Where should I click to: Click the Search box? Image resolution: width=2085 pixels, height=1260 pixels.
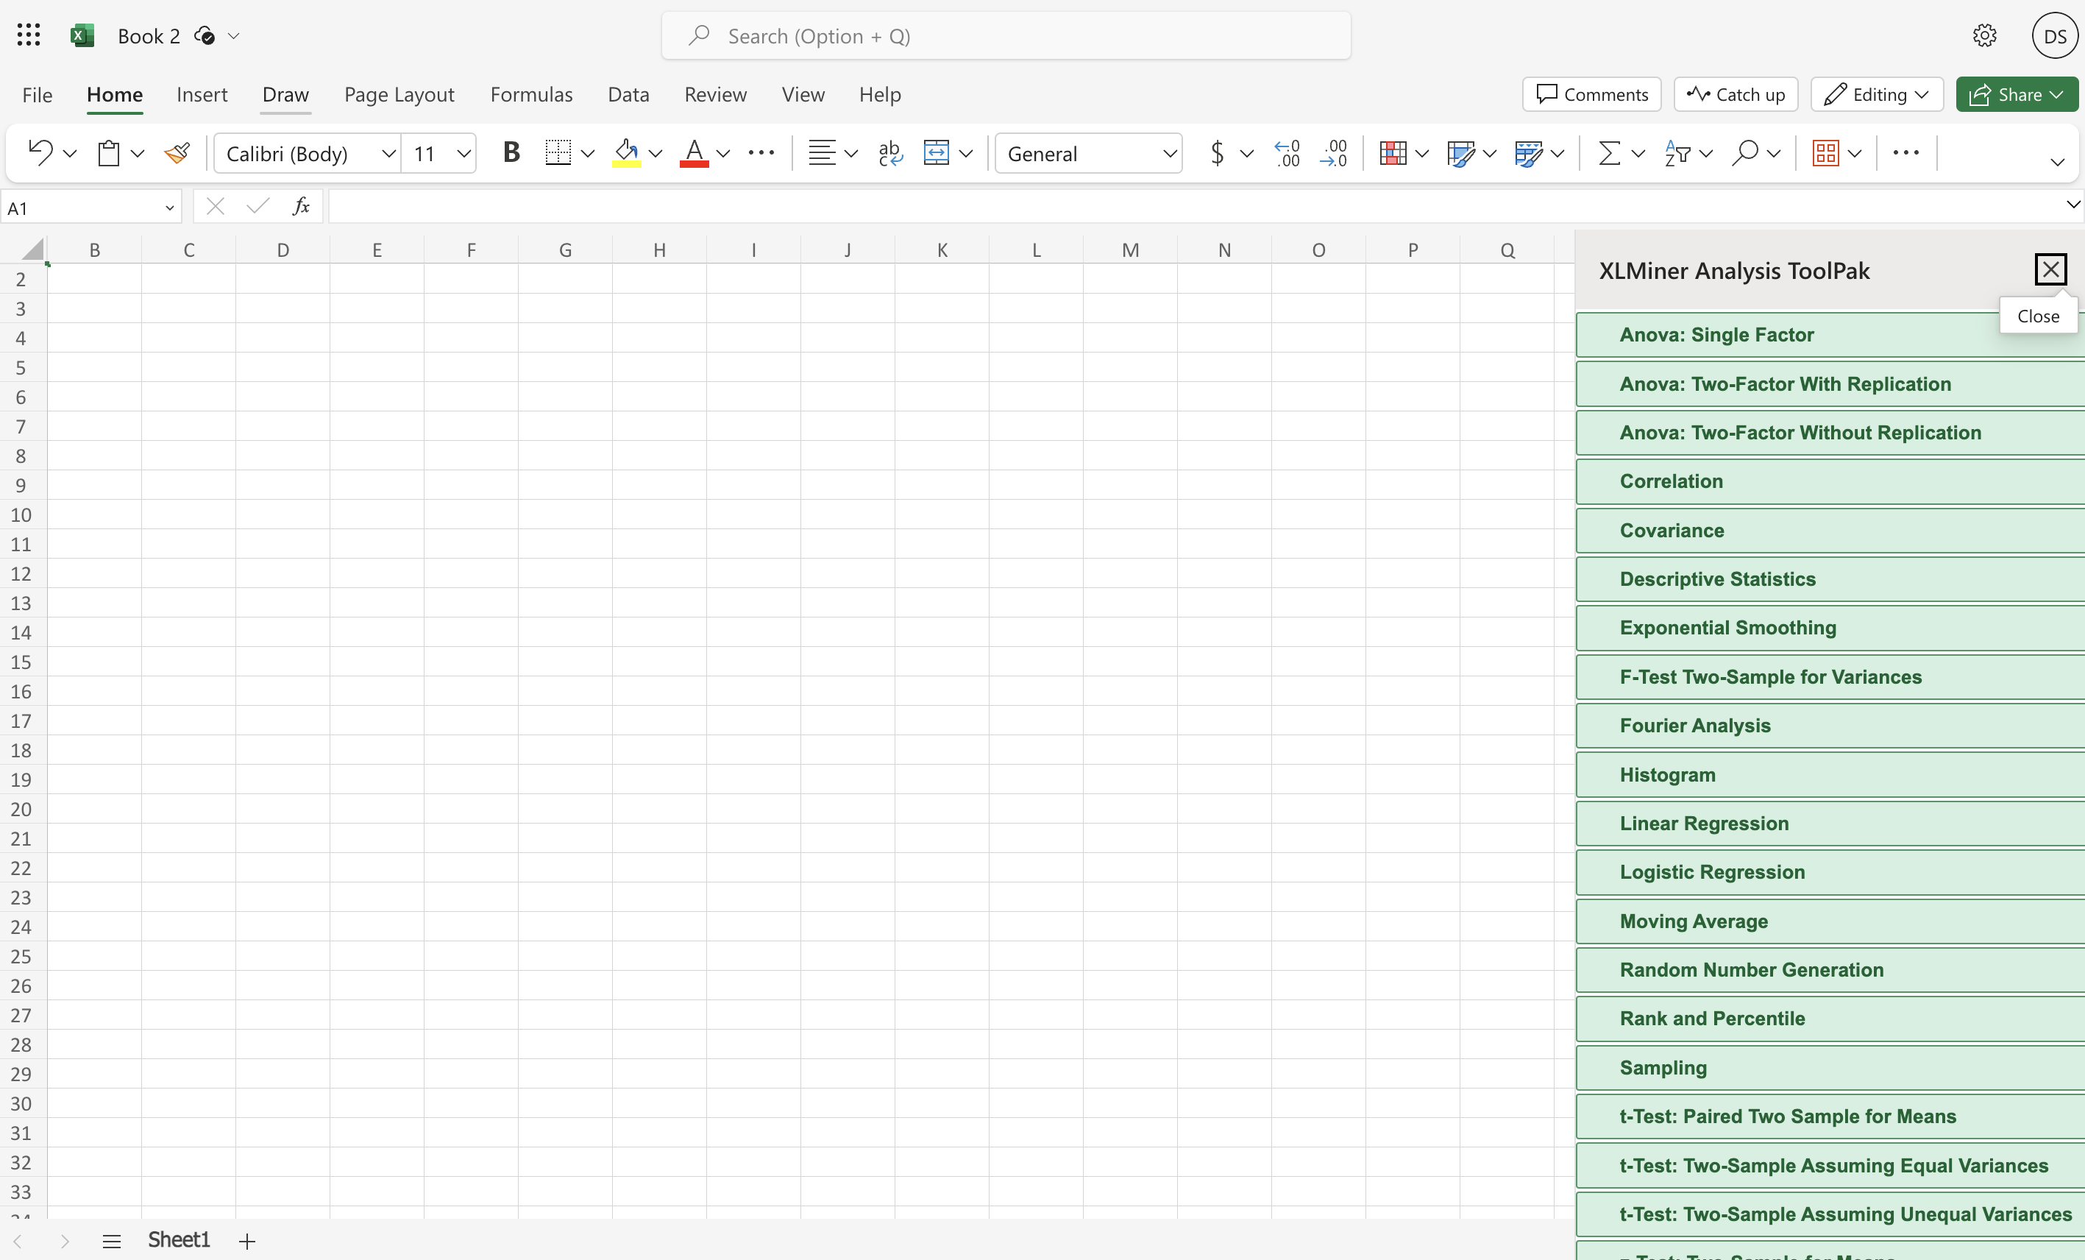click(x=1005, y=35)
